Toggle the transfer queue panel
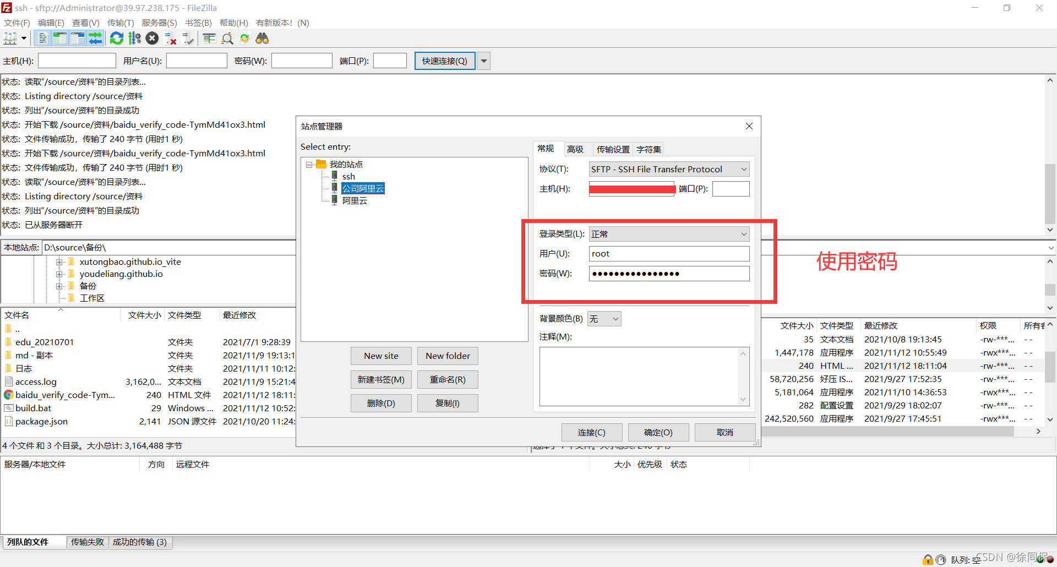1057x567 pixels. click(x=95, y=38)
